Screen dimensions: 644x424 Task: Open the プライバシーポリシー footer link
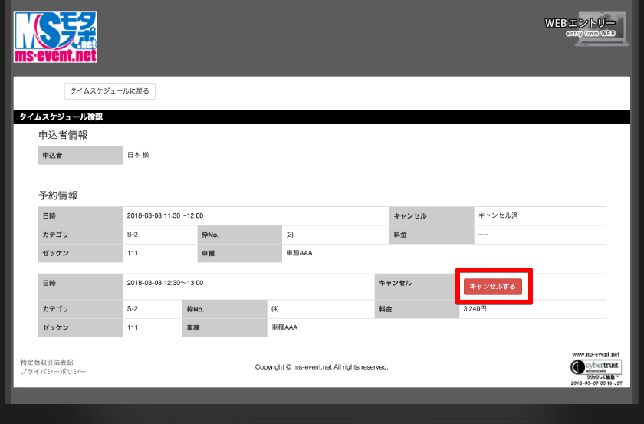(x=53, y=372)
